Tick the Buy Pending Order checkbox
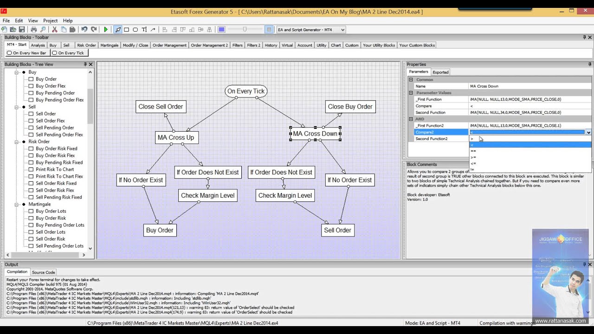Screen dimensions: 594x334 (x=31, y=93)
